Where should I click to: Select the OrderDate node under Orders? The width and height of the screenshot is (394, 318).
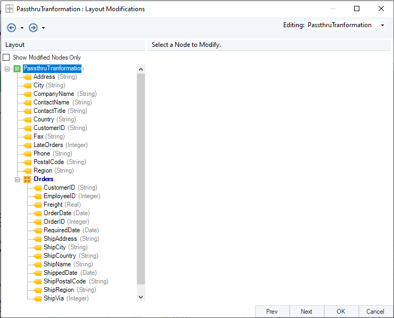pyautogui.click(x=58, y=213)
